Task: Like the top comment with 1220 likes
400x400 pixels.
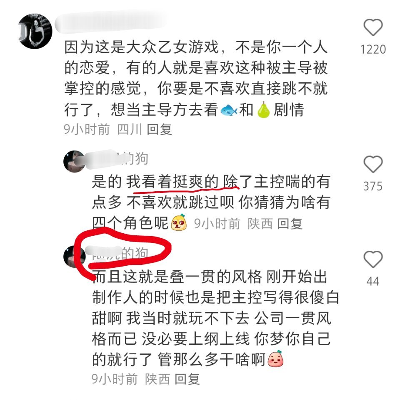Action: point(373,27)
